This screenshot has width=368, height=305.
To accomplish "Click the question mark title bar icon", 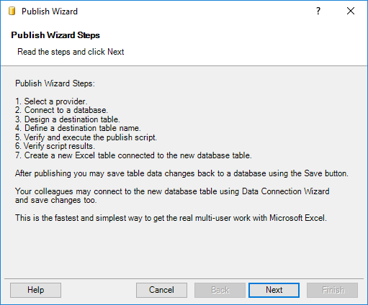I will tap(318, 11).
